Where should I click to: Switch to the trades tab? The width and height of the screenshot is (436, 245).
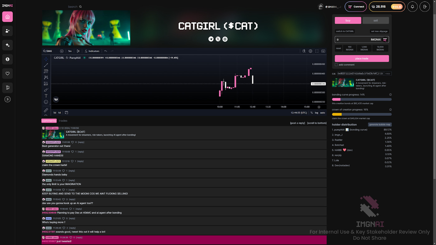point(63,121)
